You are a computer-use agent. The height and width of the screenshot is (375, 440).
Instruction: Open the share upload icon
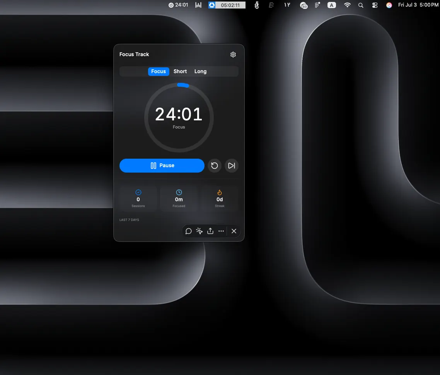210,231
